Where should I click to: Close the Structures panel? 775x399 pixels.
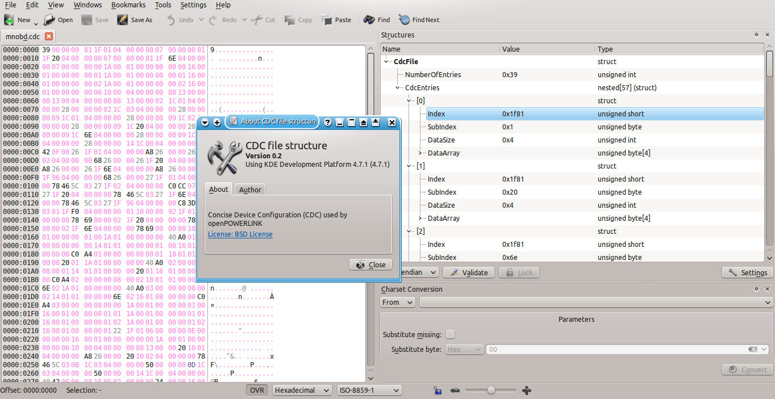767,35
